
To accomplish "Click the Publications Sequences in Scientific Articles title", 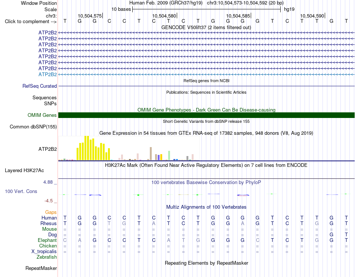I will point(206,92).
